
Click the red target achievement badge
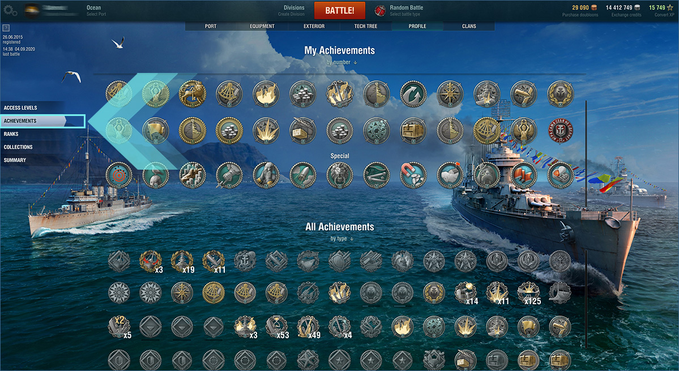[x=119, y=175]
